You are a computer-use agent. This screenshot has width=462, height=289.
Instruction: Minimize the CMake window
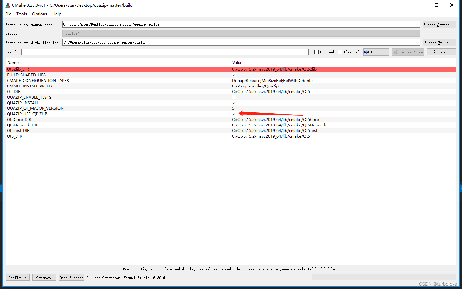tap(422, 5)
